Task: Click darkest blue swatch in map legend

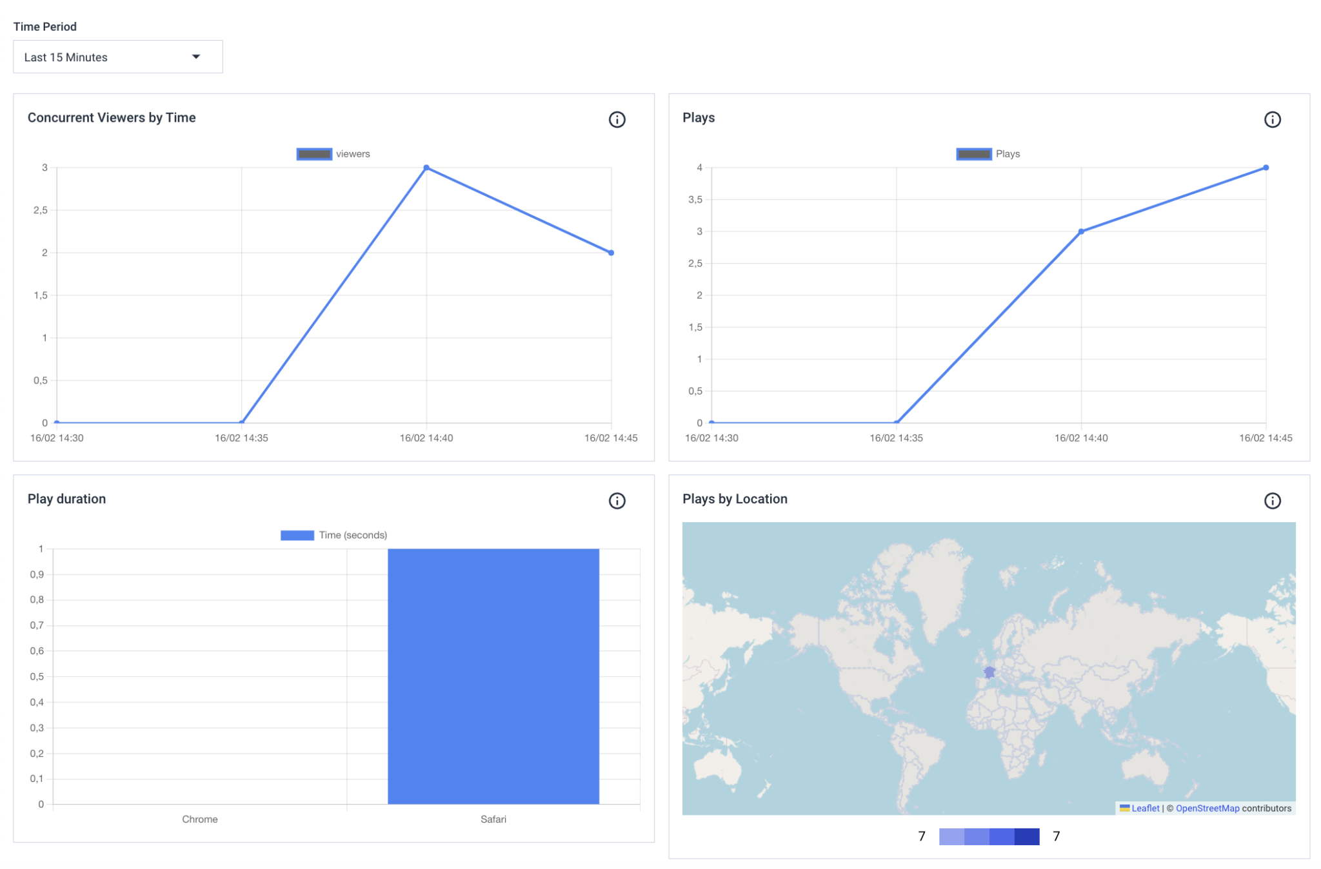Action: click(x=1026, y=837)
